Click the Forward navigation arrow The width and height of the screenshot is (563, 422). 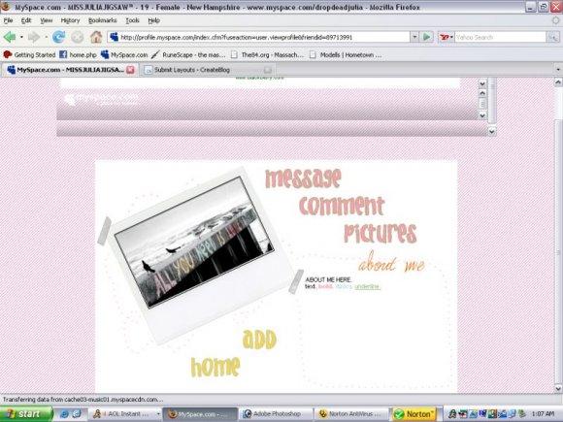[33, 37]
